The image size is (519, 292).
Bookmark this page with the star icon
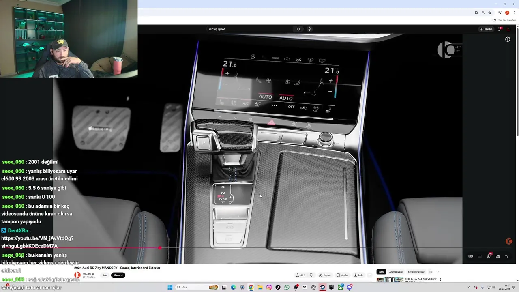[x=489, y=13]
